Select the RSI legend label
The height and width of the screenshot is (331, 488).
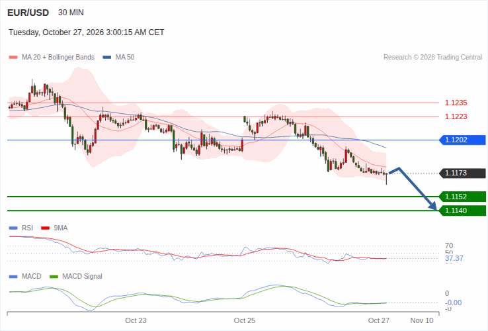[x=27, y=228]
